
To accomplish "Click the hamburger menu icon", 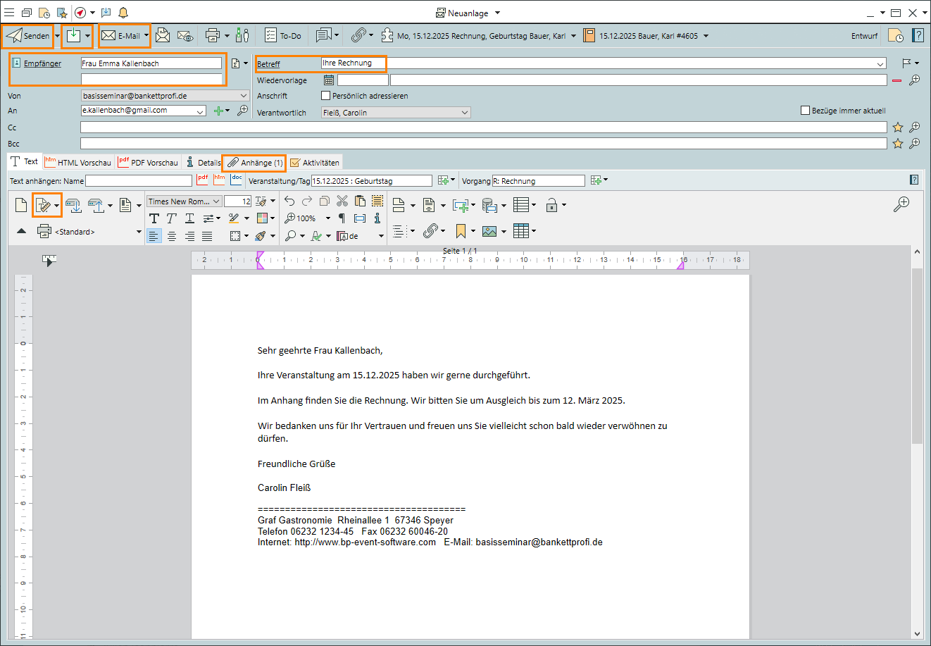I will tap(9, 13).
